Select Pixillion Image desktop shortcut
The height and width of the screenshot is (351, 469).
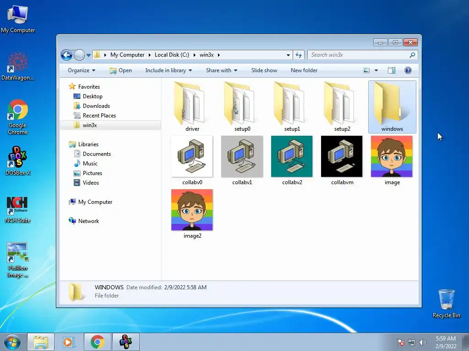[18, 260]
